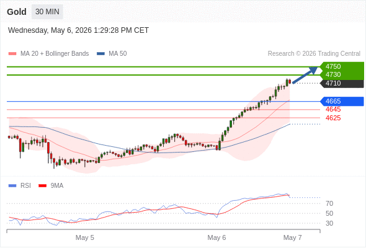The height and width of the screenshot is (248, 366).
Task: Click the May 5 date axis marker
Action: pyautogui.click(x=85, y=237)
